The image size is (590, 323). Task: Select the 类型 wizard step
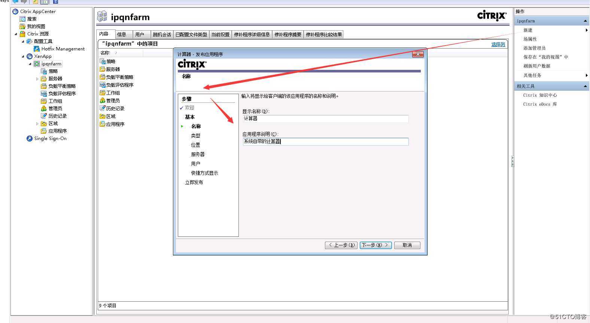coord(195,136)
